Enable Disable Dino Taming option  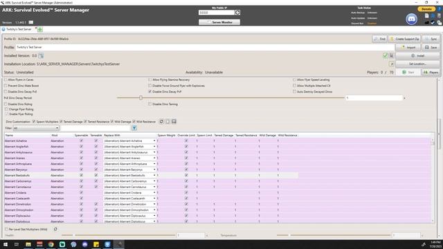(150, 104)
